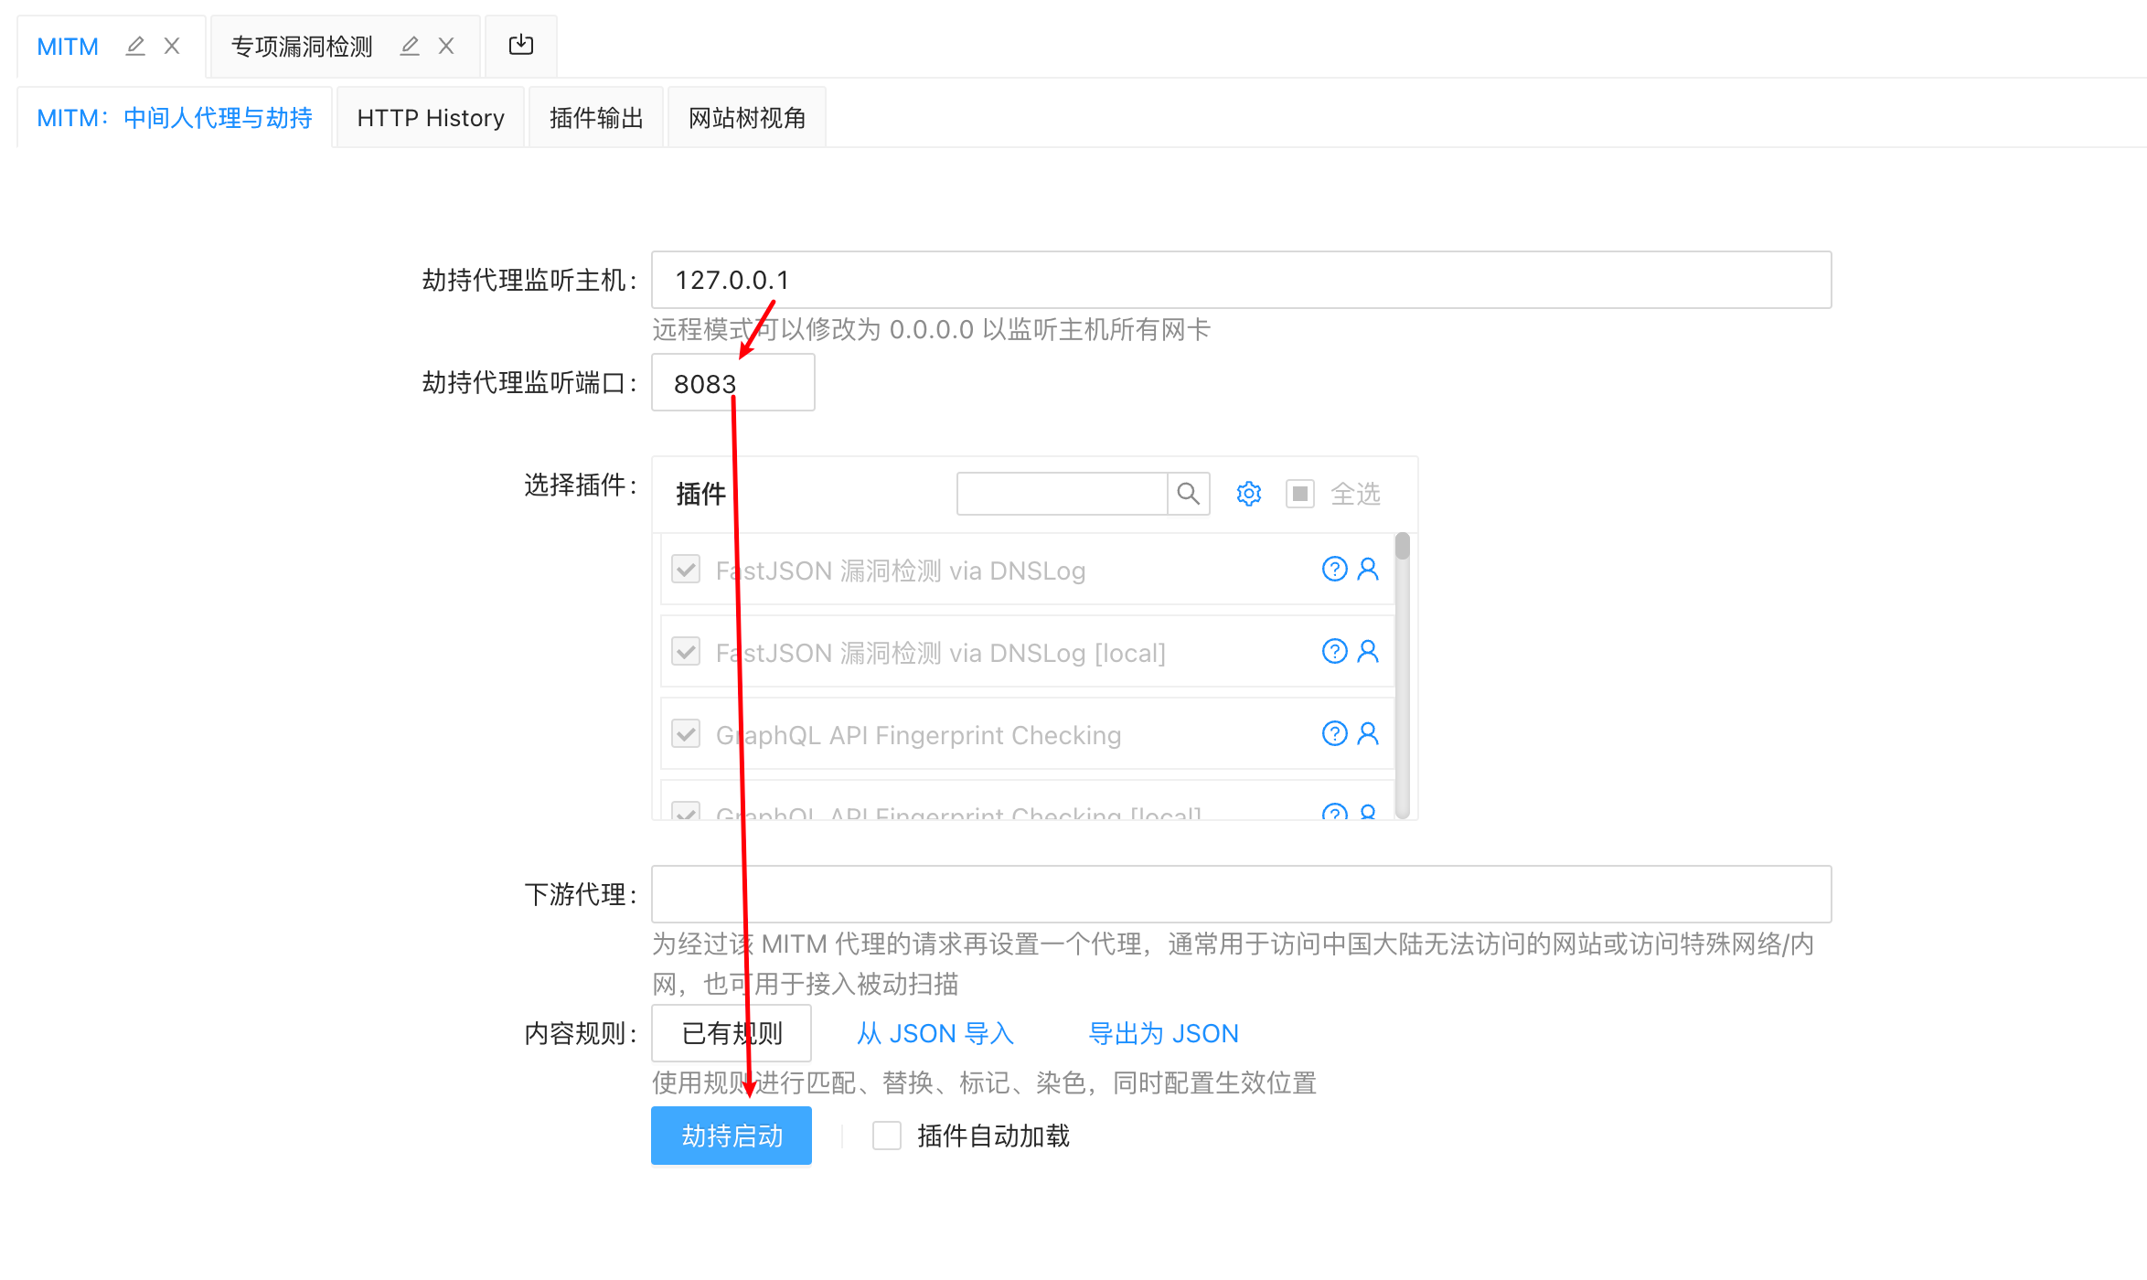Image resolution: width=2147 pixels, height=1280 pixels.
Task: Click 导出为 JSON link
Action: tap(1163, 1033)
